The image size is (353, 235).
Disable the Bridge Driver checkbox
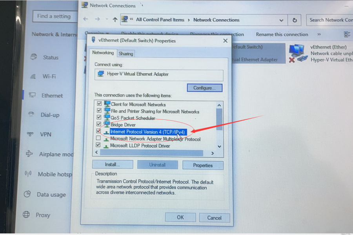click(99, 124)
